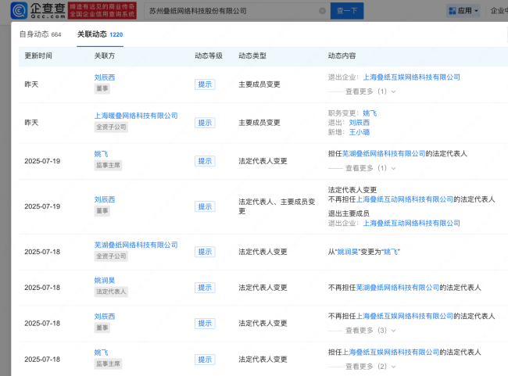Click 王小璐 link next to 新增

pos(359,132)
